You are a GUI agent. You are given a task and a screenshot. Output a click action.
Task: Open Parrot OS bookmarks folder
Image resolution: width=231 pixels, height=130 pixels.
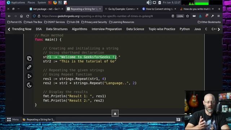[14, 22]
